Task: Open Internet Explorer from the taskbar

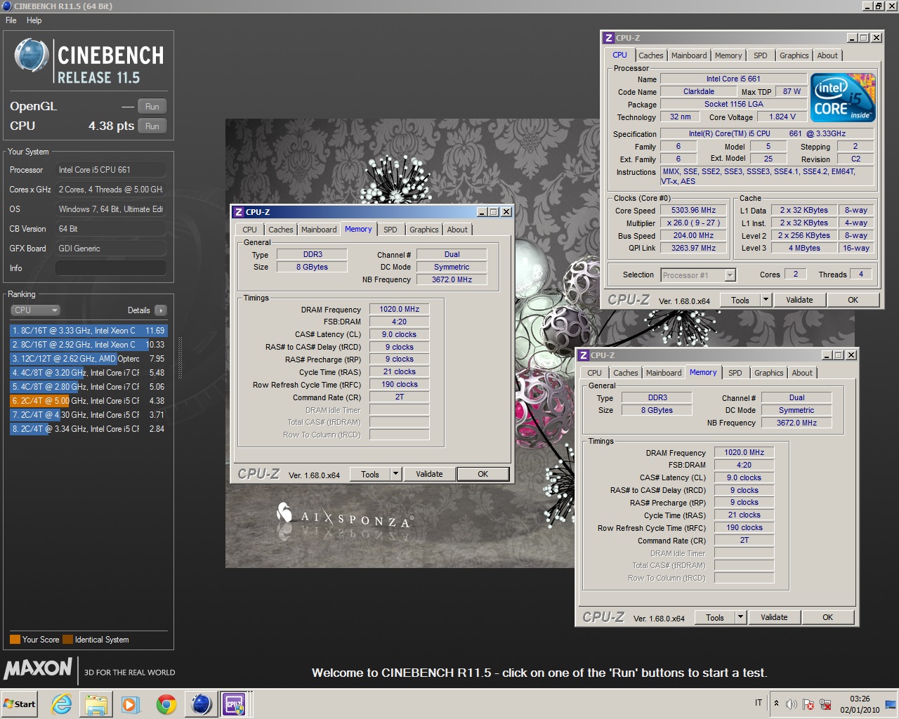Action: point(62,704)
